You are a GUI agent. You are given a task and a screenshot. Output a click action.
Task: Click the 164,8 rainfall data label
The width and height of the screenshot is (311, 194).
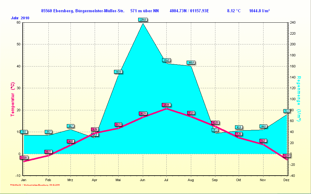pos(166,60)
